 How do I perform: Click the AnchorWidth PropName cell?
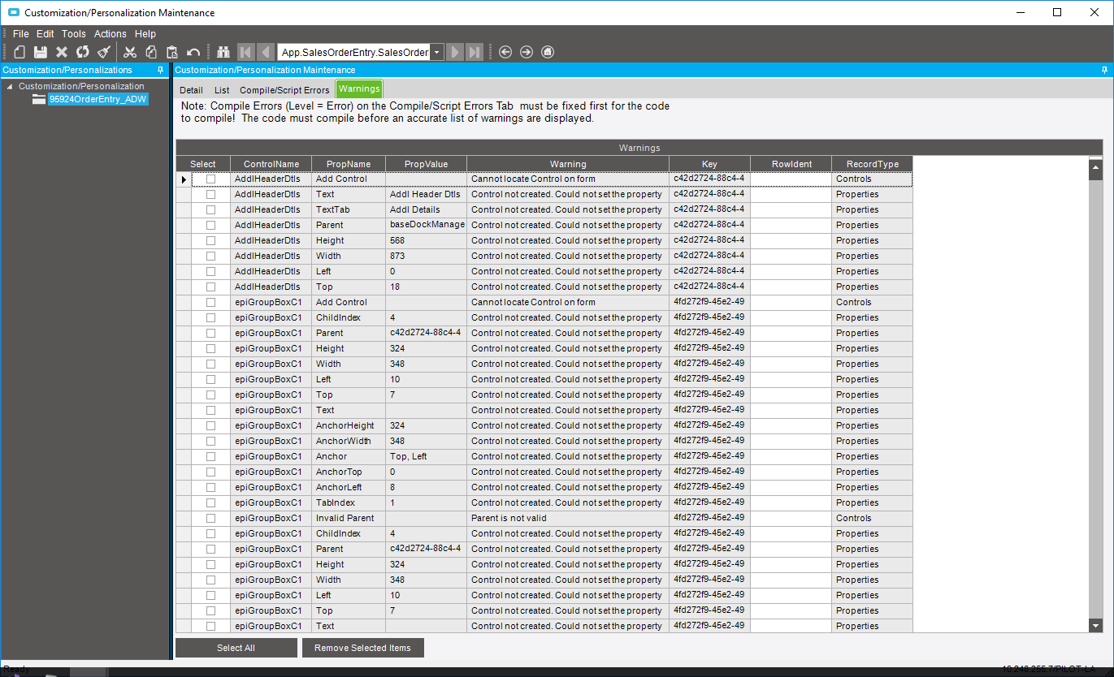tap(349, 441)
